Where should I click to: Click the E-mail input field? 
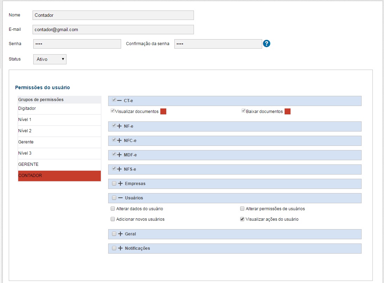[113, 30]
